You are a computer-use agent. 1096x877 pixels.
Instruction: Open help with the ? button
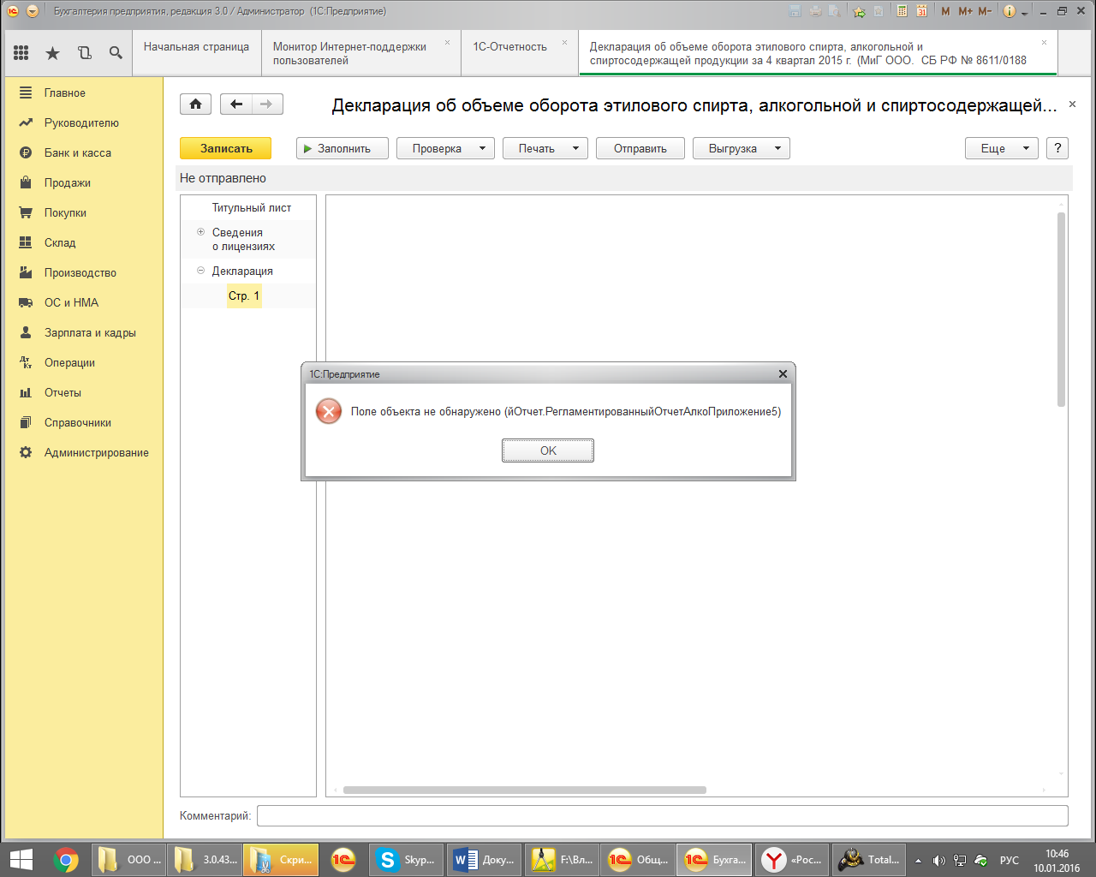tap(1057, 148)
